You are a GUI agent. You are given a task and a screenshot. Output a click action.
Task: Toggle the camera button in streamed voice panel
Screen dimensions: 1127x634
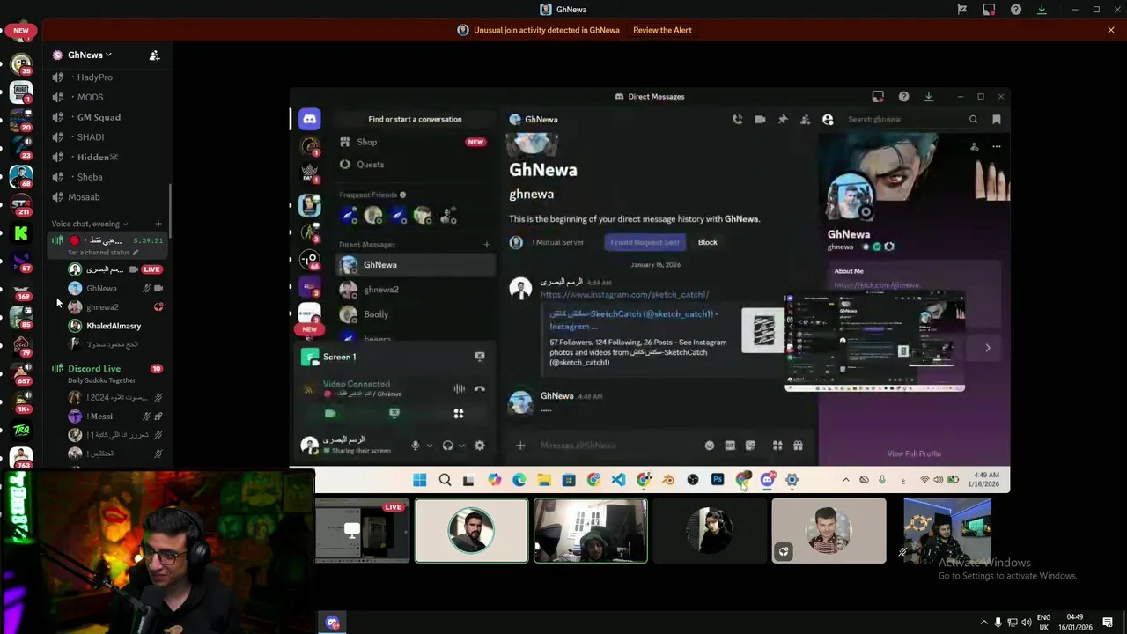330,413
